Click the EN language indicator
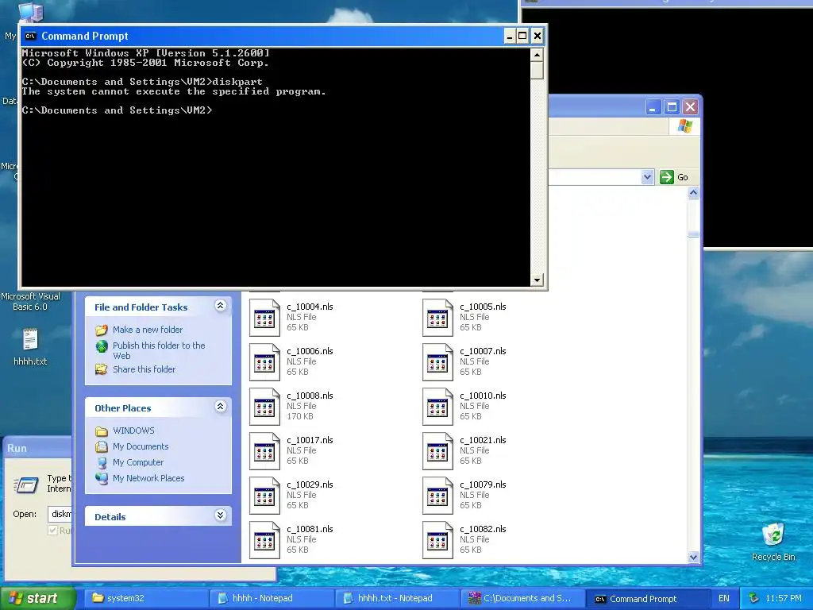Viewport: 813px width, 610px height. [724, 599]
